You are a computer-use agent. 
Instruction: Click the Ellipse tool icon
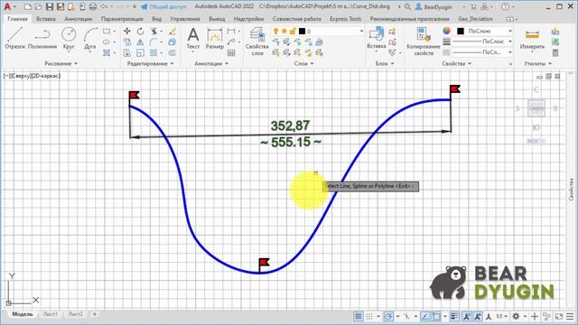[107, 42]
